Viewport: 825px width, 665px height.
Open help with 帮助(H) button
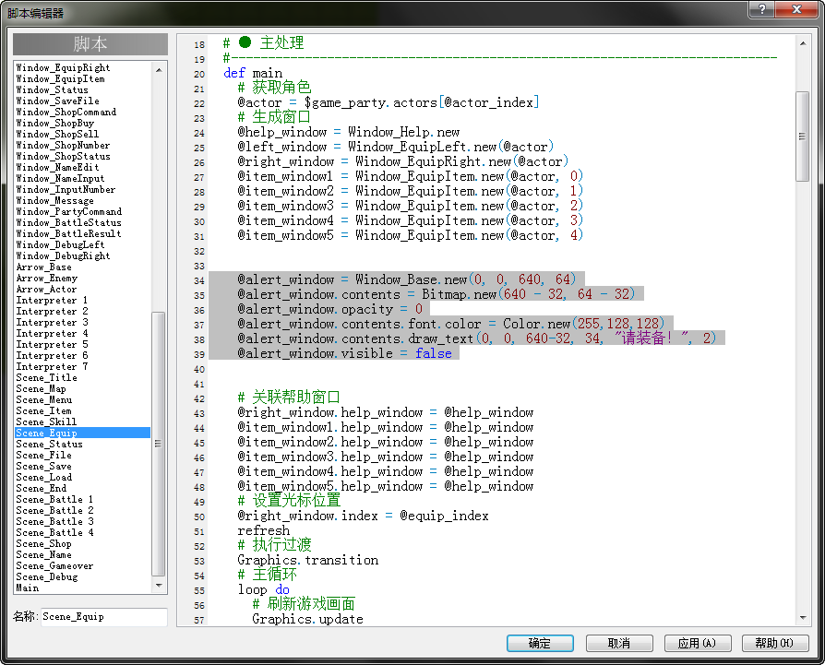point(775,643)
